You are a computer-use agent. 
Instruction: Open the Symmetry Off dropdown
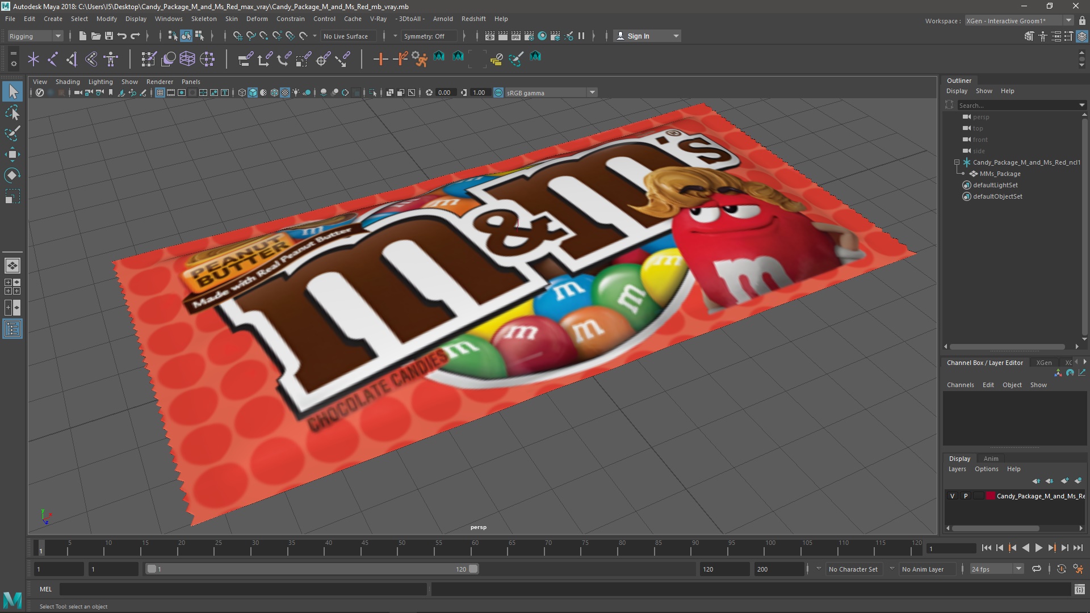click(429, 36)
